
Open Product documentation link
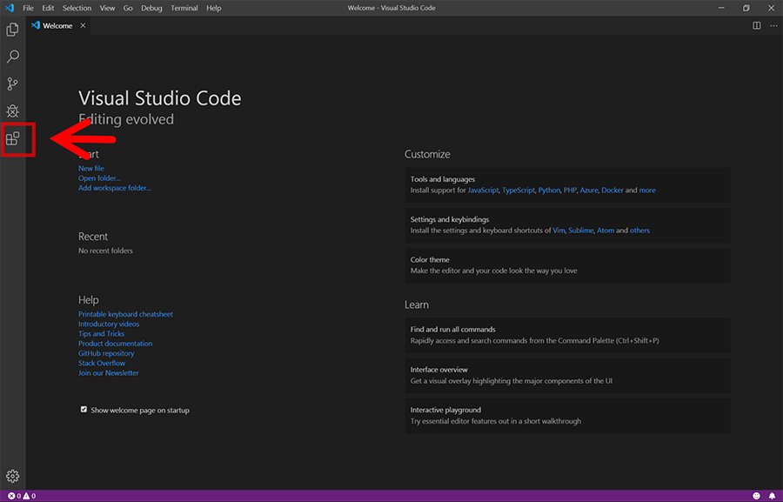(116, 344)
